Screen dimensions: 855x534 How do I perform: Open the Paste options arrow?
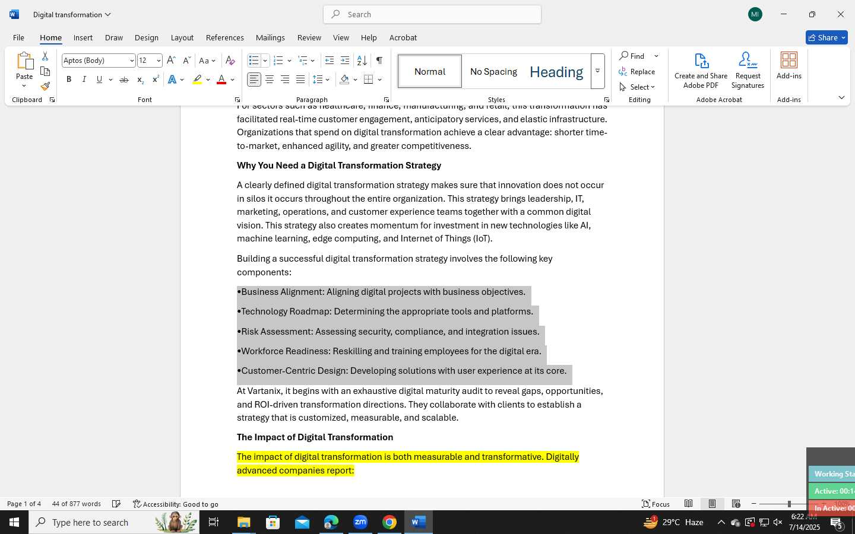click(24, 86)
